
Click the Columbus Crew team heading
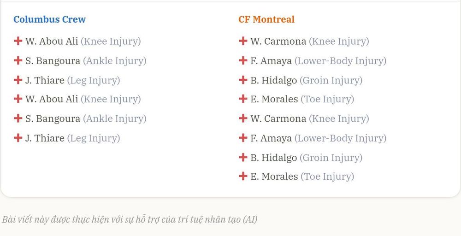pos(49,19)
